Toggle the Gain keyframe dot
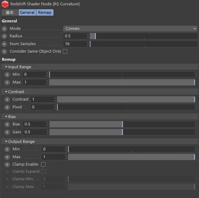Image resolution: width=199 pixels, height=198 pixels. [x=7, y=132]
